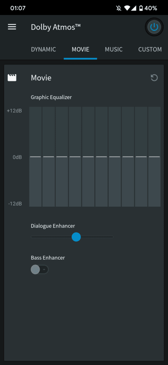
Task: Tap the clock in status bar
Action: point(18,9)
